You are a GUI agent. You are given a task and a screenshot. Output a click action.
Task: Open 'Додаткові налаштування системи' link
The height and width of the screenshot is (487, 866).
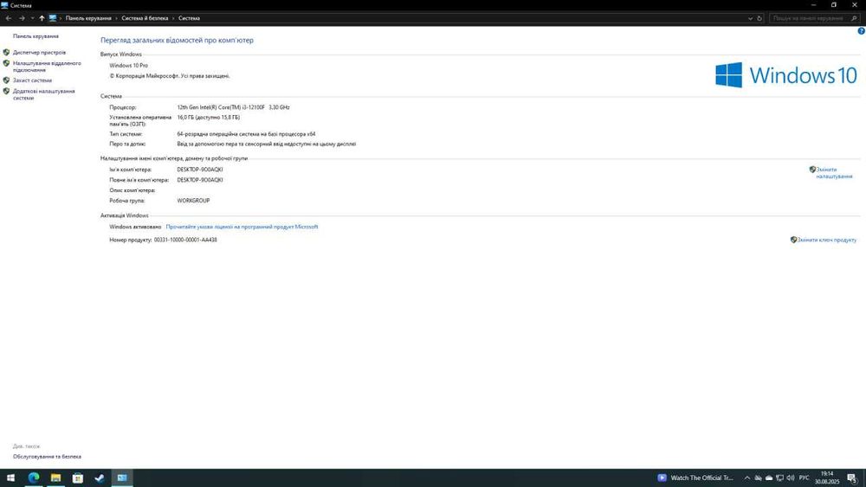pos(43,94)
